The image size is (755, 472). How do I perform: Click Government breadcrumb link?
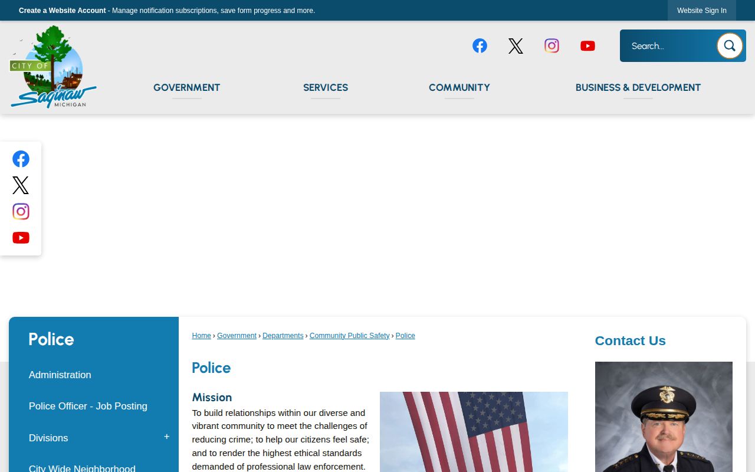pyautogui.click(x=237, y=336)
